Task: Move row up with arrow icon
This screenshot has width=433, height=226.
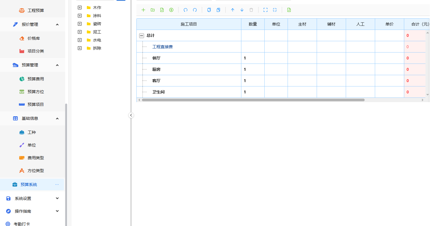Action: click(x=233, y=10)
